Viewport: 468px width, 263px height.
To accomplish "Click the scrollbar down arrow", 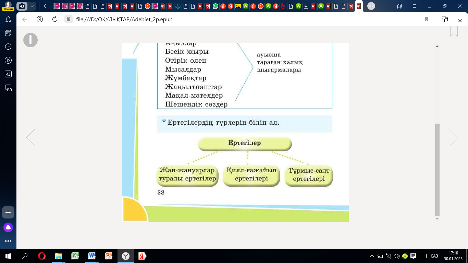I will point(437,218).
